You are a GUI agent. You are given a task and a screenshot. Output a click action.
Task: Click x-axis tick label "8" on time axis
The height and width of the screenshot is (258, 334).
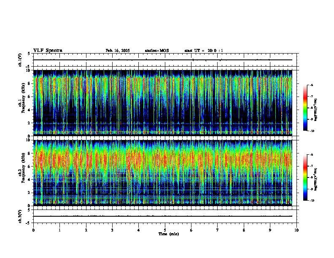tap(244, 230)
